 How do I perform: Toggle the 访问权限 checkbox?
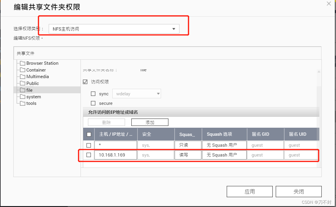tap(85, 82)
